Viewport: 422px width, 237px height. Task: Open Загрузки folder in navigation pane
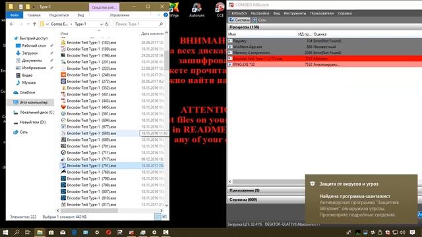pos(30,53)
